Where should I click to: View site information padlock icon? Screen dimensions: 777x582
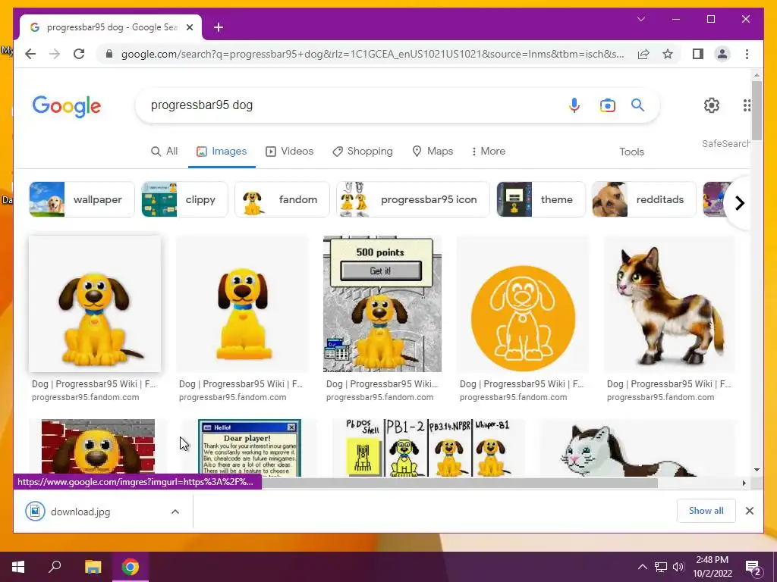pyautogui.click(x=109, y=54)
